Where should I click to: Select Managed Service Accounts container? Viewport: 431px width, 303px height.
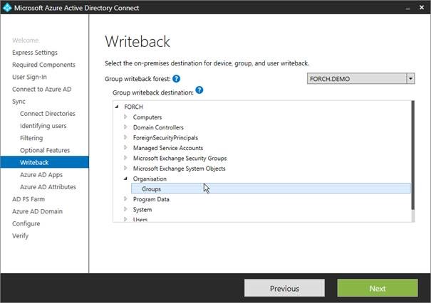click(x=168, y=148)
